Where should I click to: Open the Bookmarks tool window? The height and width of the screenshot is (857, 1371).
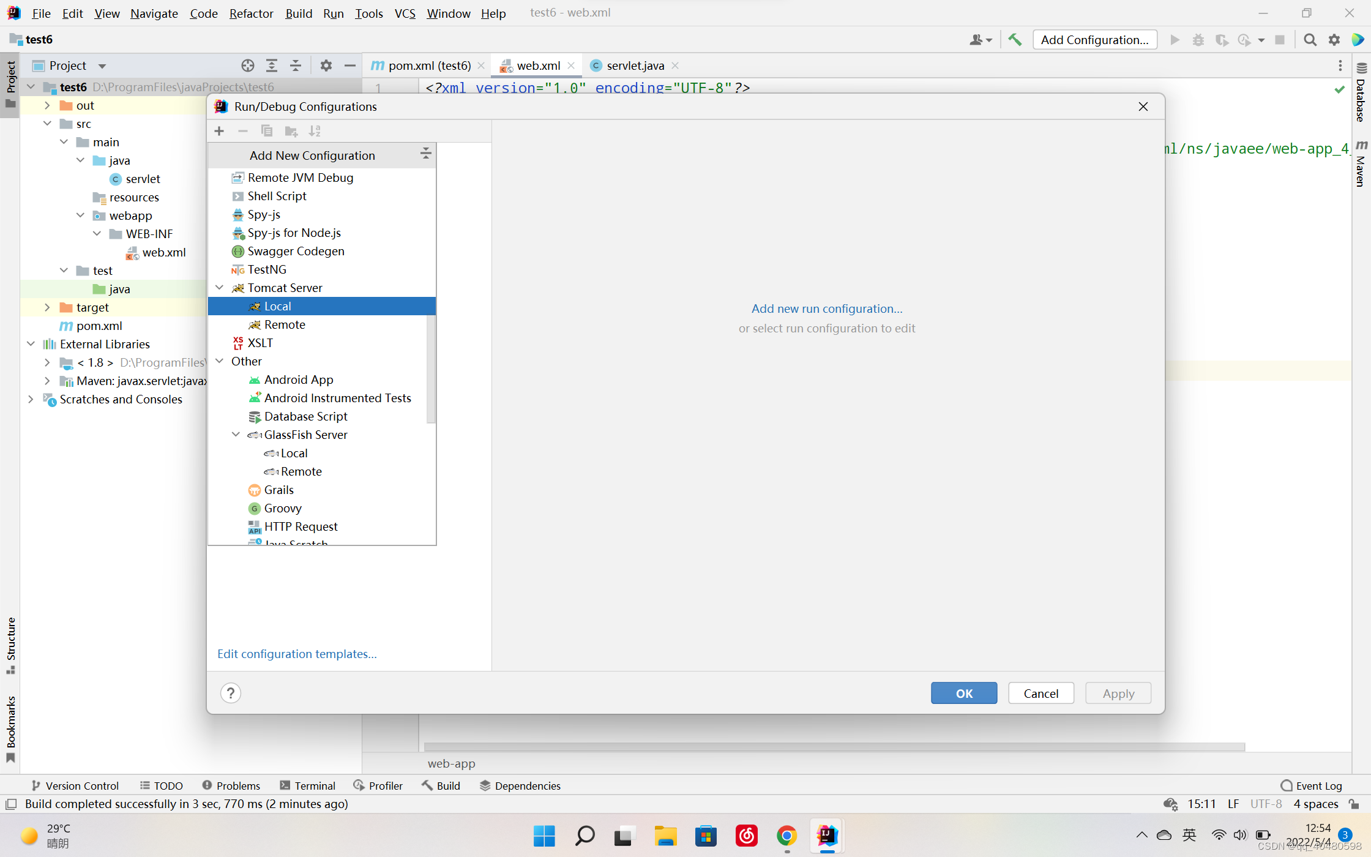coord(10,729)
